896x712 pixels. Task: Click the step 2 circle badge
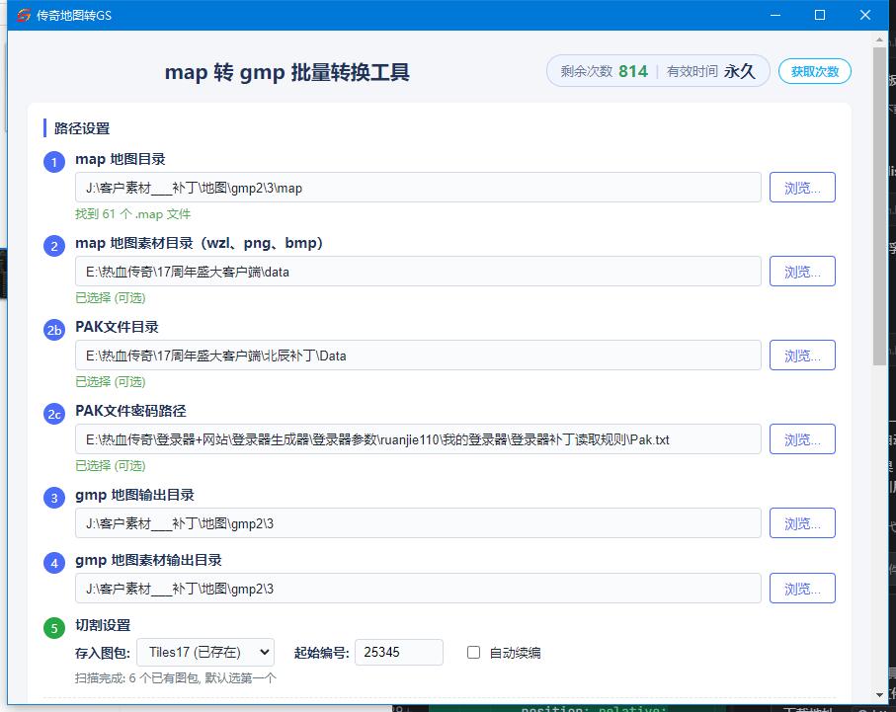(x=54, y=246)
